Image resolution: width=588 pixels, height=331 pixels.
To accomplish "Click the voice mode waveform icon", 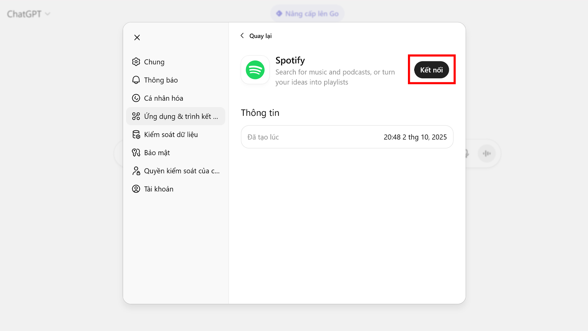I will [x=487, y=153].
